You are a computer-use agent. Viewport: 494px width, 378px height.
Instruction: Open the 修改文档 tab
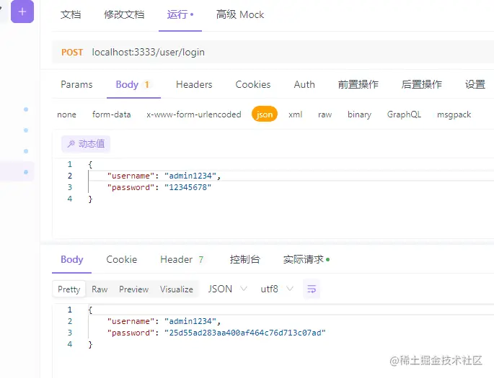124,14
